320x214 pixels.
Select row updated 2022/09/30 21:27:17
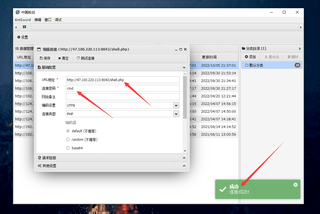(x=218, y=88)
